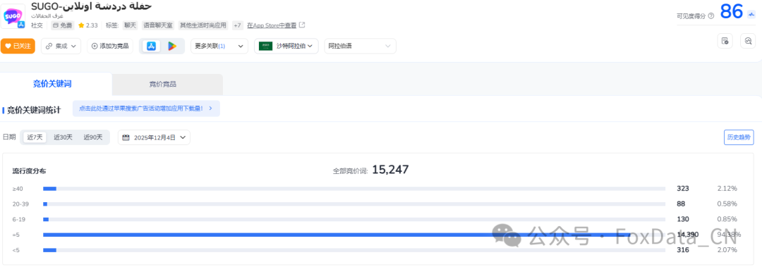The image size is (762, 267).
Task: Click the 2.07% percentage value
Action: 727,250
